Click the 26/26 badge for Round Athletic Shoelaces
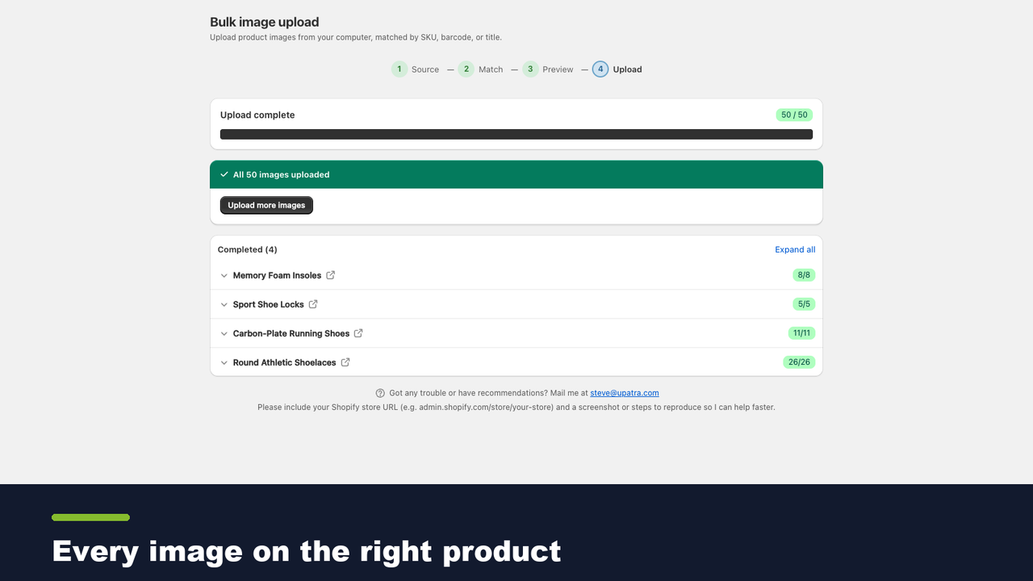Image resolution: width=1033 pixels, height=581 pixels. point(799,362)
